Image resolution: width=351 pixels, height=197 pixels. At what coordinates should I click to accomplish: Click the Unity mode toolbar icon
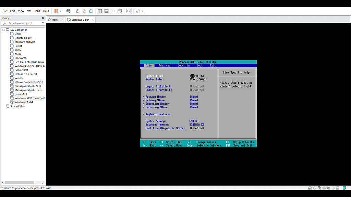tap(120, 11)
